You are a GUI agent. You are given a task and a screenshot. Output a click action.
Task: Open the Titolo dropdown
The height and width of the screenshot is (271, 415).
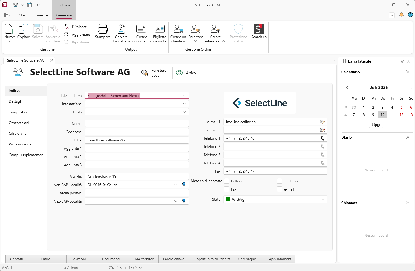(184, 112)
